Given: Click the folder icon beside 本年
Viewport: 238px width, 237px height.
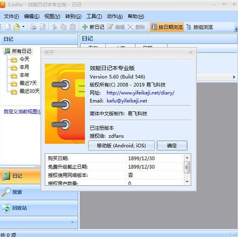Looking at the screenshot, I should click(x=14, y=76).
